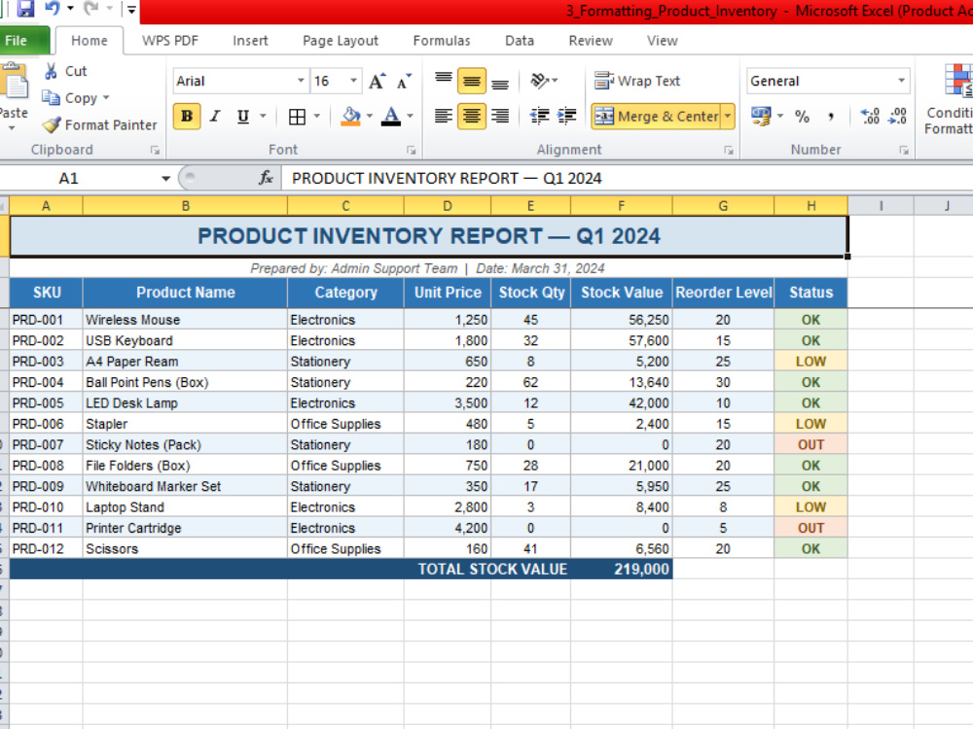
Task: Click the Copy icon
Action: [51, 98]
